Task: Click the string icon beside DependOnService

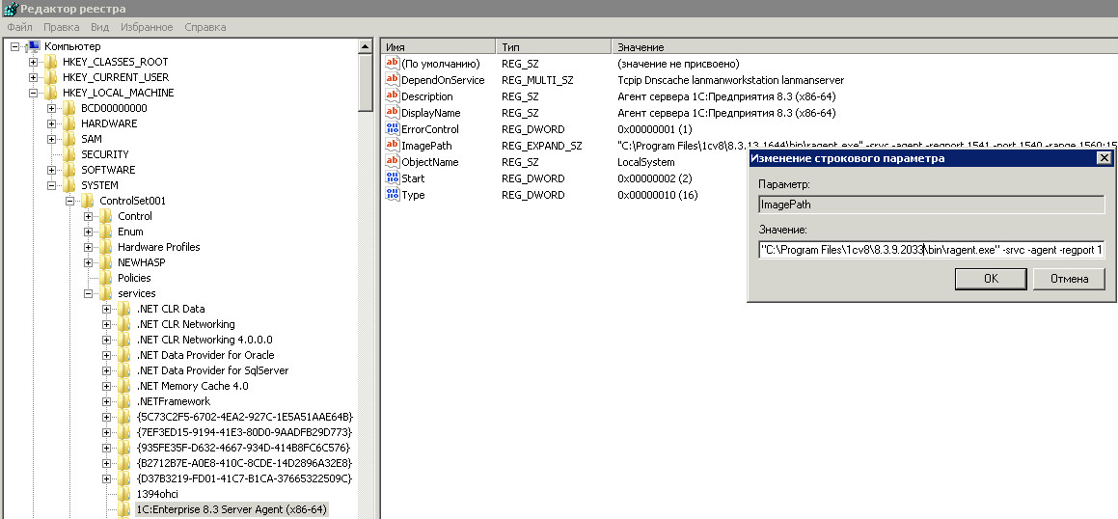Action: (393, 80)
